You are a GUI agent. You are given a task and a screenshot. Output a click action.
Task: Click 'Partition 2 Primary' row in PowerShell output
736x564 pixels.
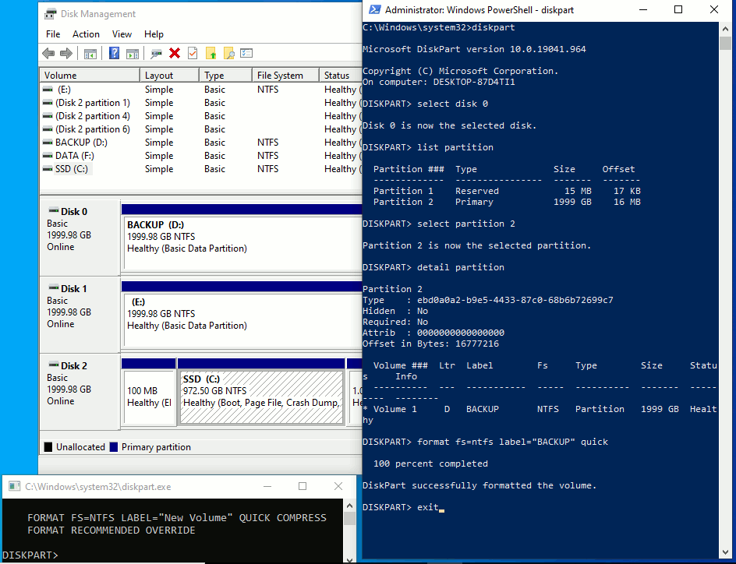(507, 202)
